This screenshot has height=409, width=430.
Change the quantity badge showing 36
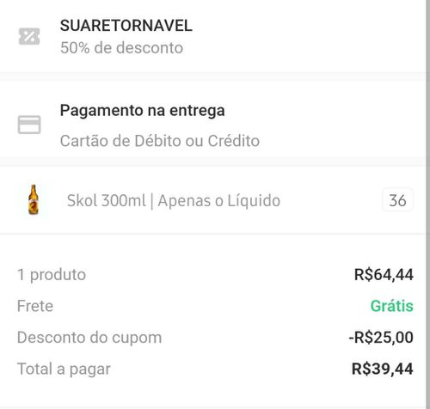tap(397, 200)
